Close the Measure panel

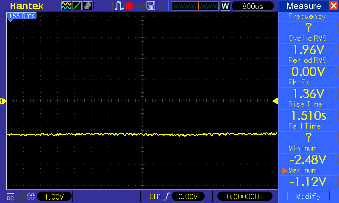(333, 5)
